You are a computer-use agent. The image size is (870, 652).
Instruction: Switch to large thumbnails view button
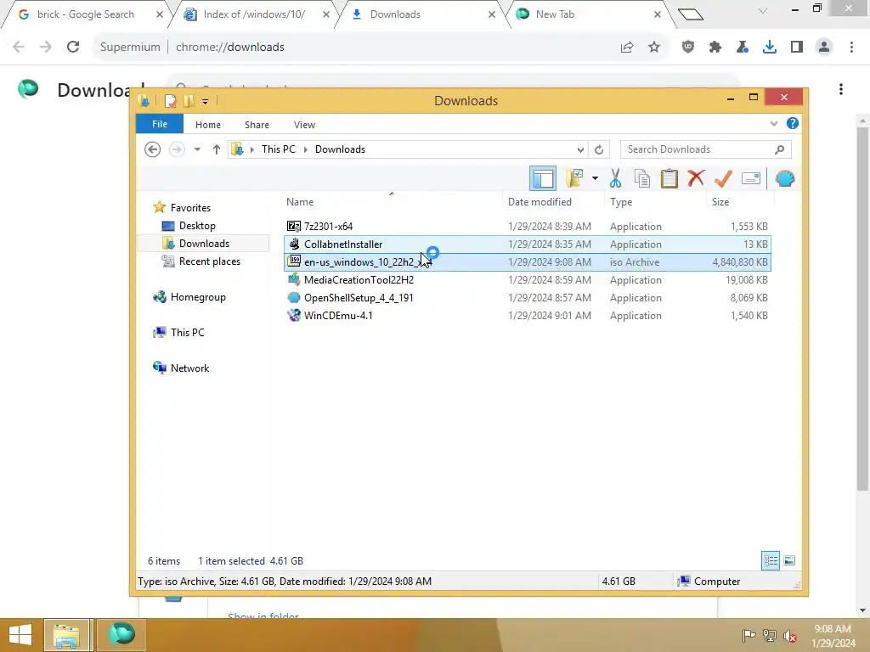[x=789, y=560]
